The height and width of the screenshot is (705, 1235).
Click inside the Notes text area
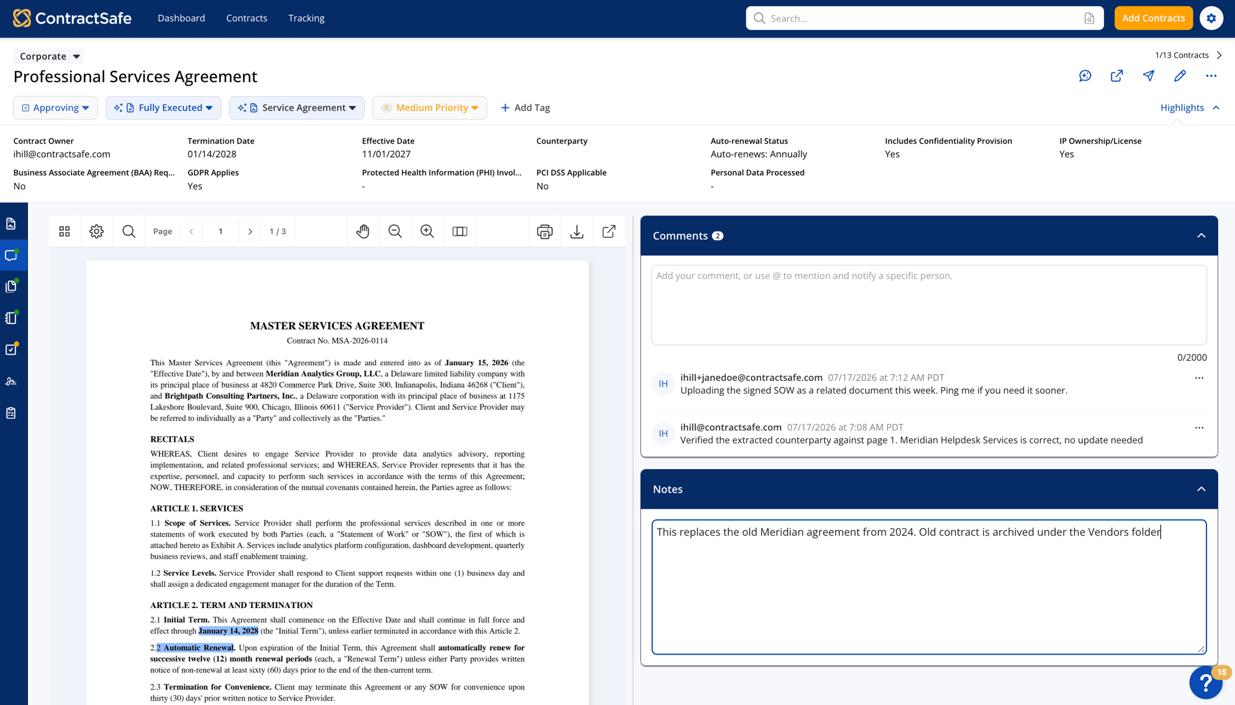(x=928, y=587)
